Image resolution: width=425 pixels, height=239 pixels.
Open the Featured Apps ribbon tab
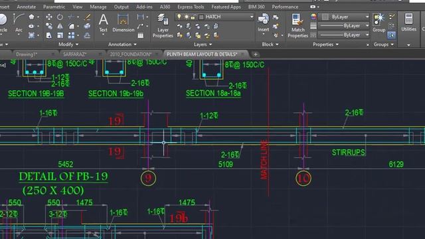pos(226,7)
